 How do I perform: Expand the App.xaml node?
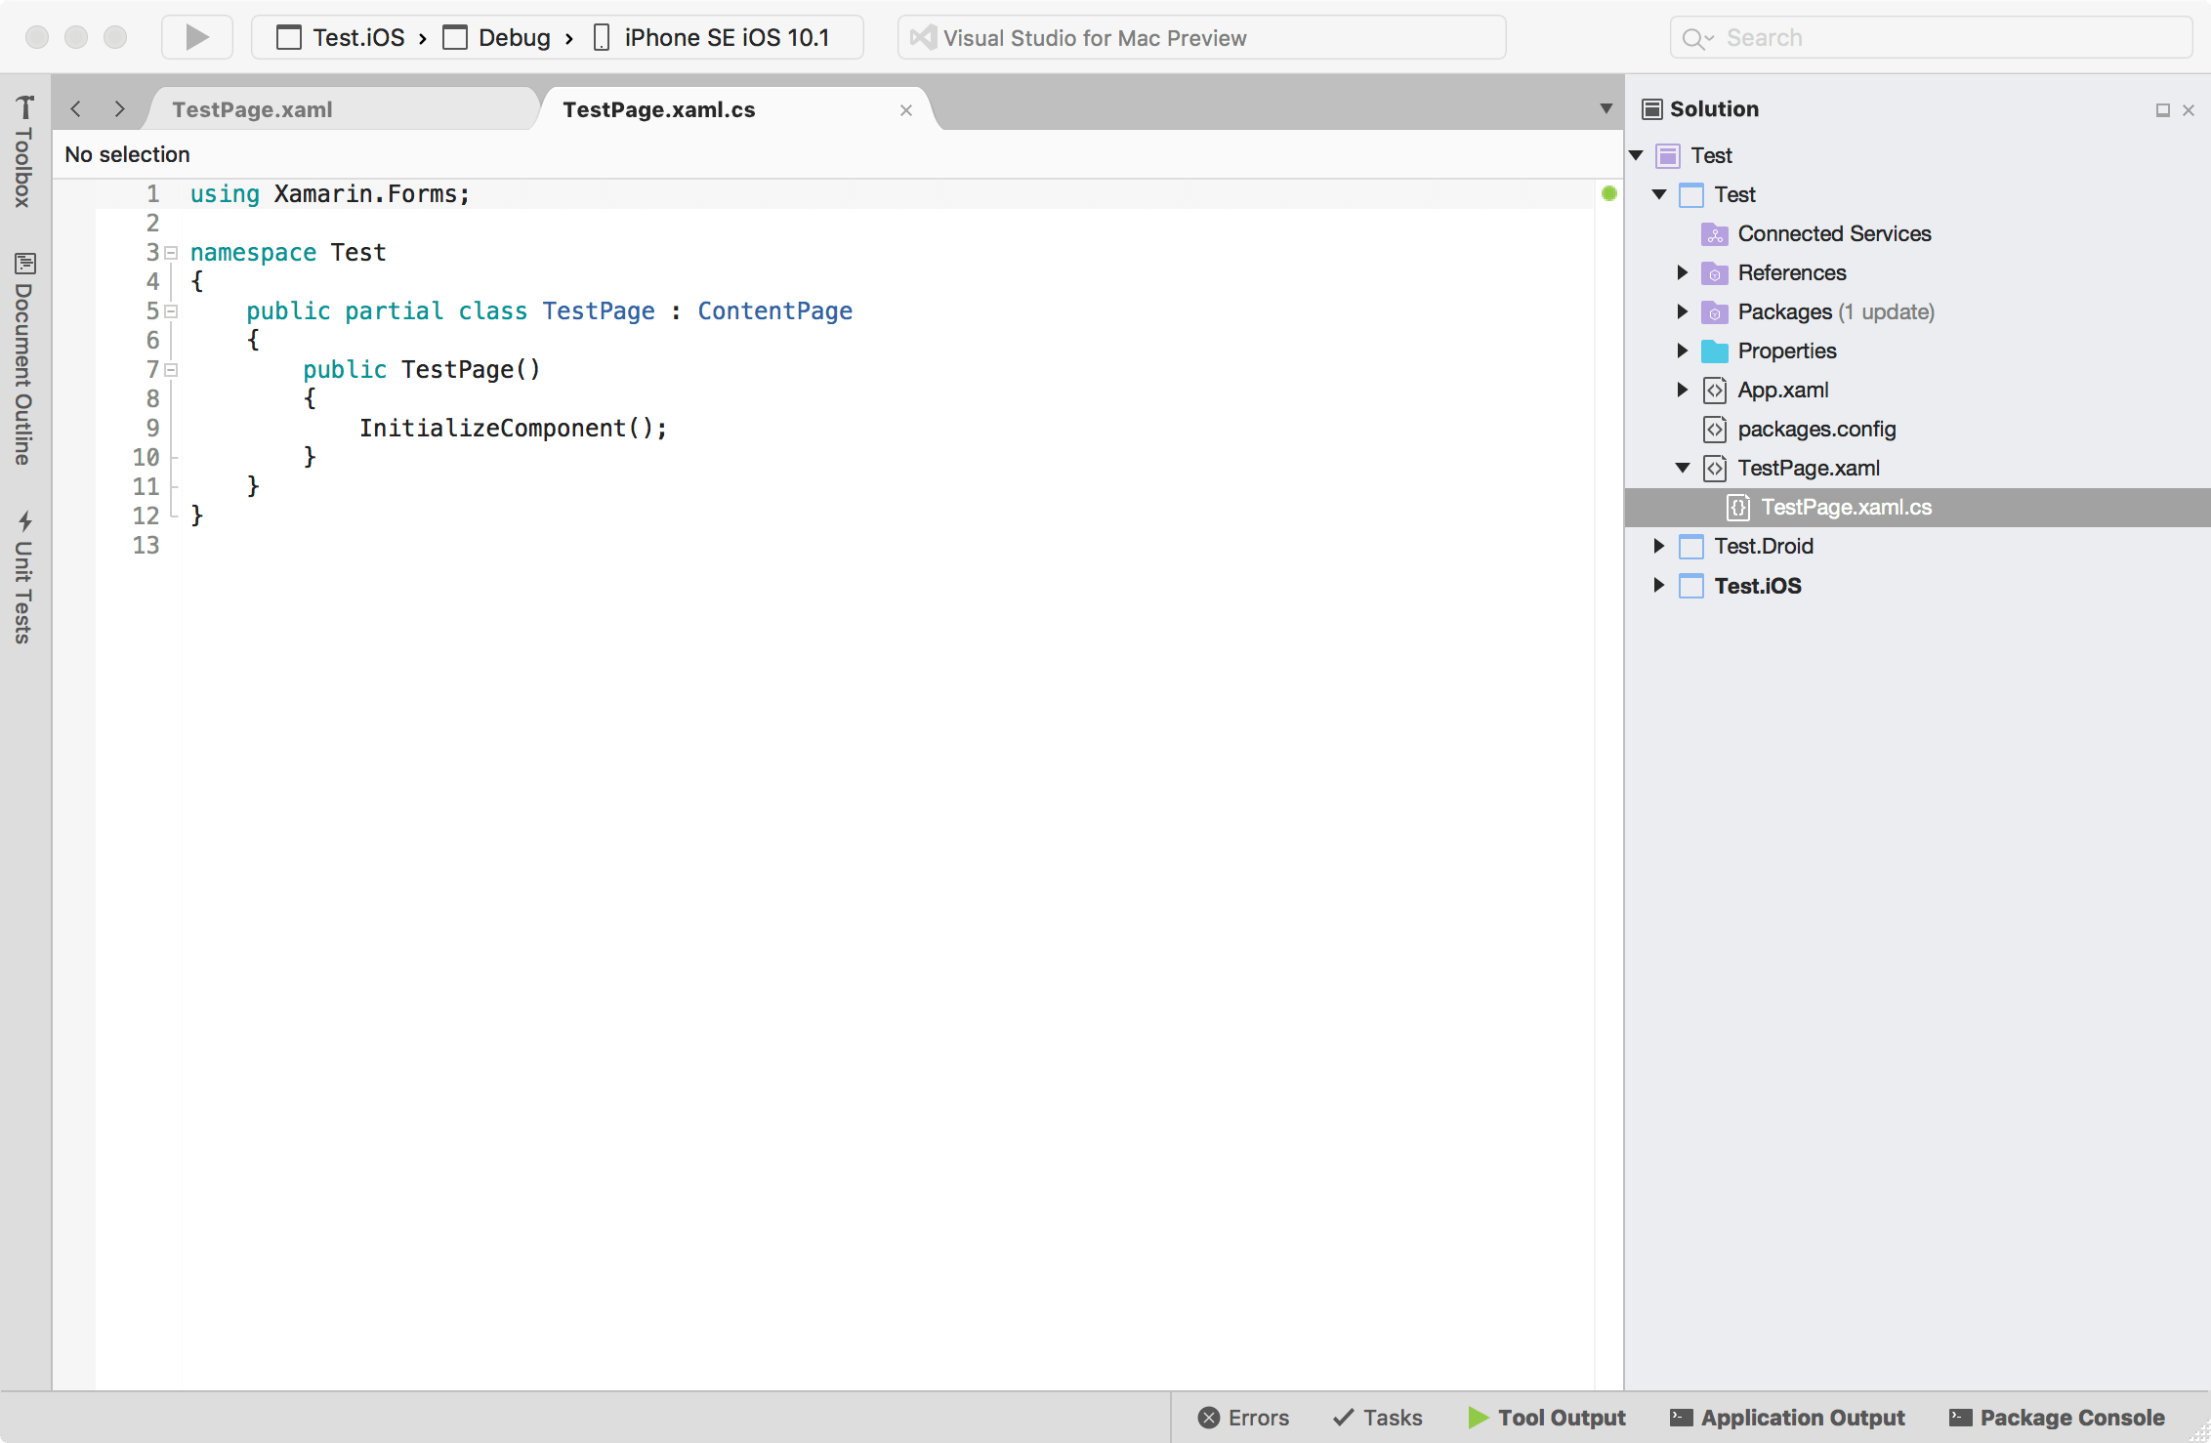click(x=1683, y=390)
